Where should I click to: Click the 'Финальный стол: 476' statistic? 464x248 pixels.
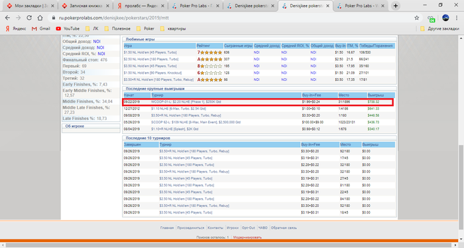coord(85,60)
